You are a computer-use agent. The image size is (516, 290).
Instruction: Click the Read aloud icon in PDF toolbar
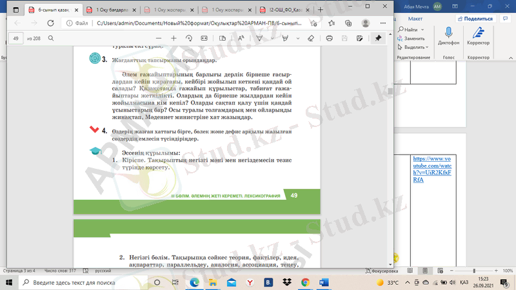241,38
